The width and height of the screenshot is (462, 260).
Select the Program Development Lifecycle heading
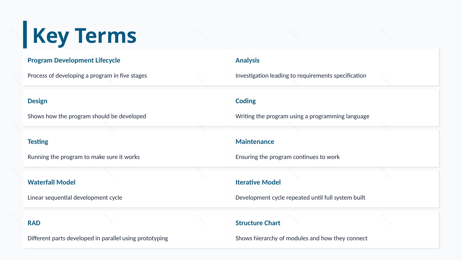[74, 60]
